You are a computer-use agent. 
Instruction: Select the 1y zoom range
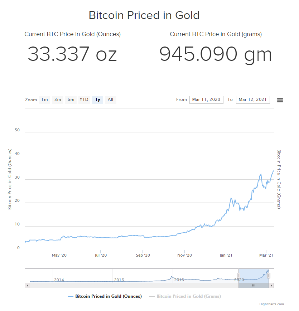click(x=97, y=99)
